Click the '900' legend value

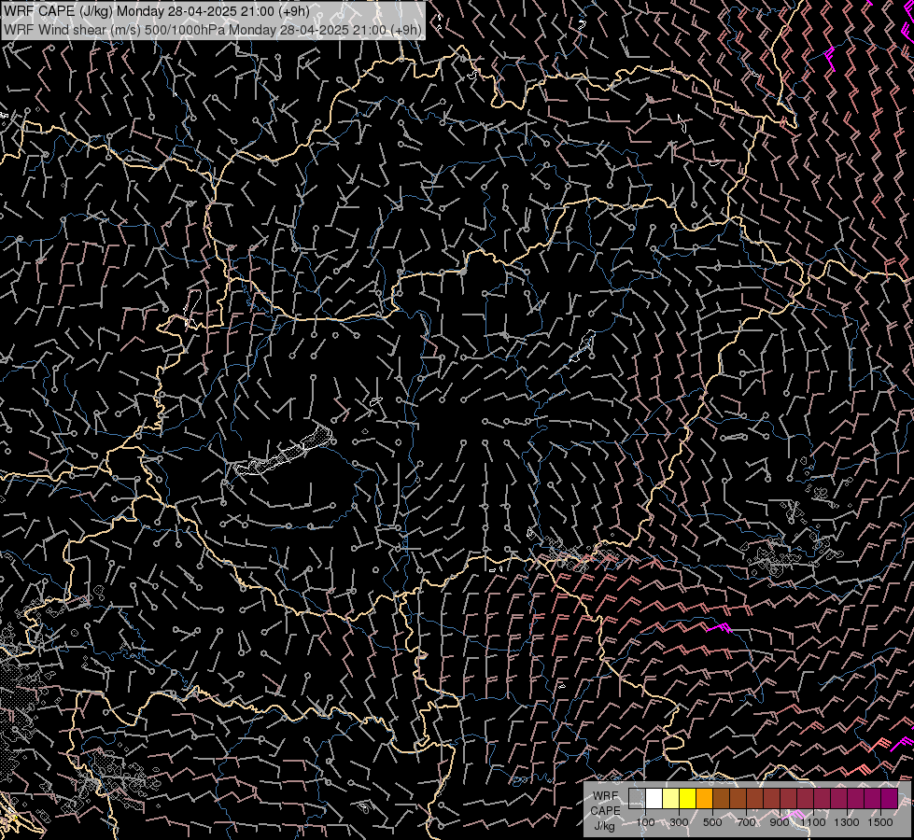pyautogui.click(x=780, y=822)
